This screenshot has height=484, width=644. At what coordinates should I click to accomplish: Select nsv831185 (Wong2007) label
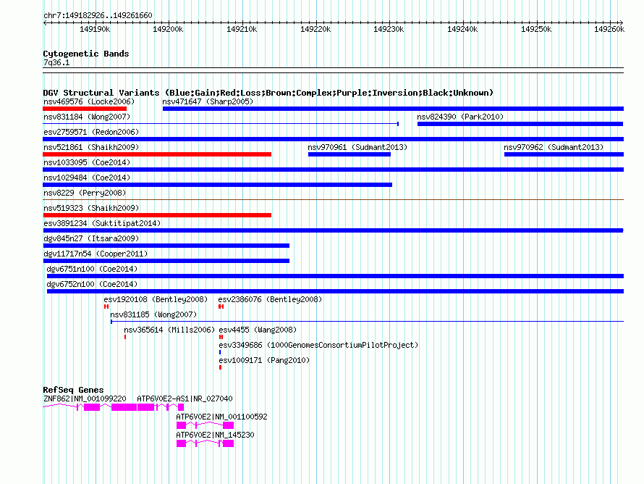pyautogui.click(x=153, y=314)
